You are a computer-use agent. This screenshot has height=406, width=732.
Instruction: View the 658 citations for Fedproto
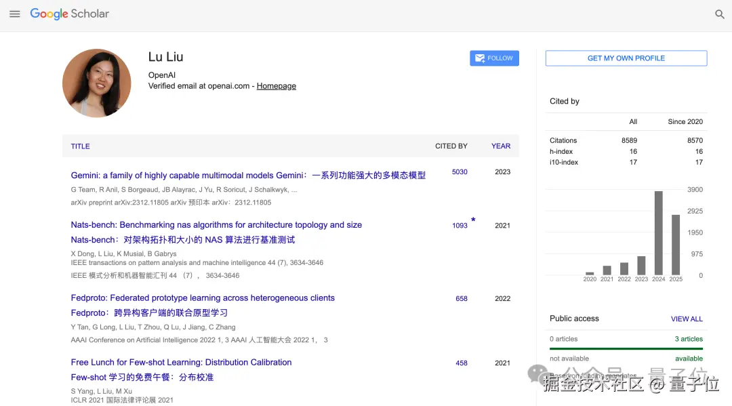pos(462,299)
